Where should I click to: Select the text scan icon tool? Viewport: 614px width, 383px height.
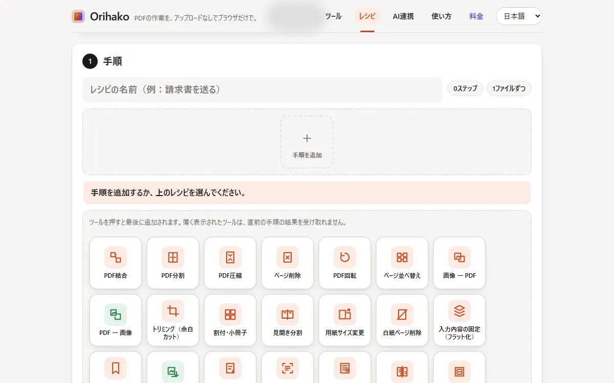coord(288,368)
